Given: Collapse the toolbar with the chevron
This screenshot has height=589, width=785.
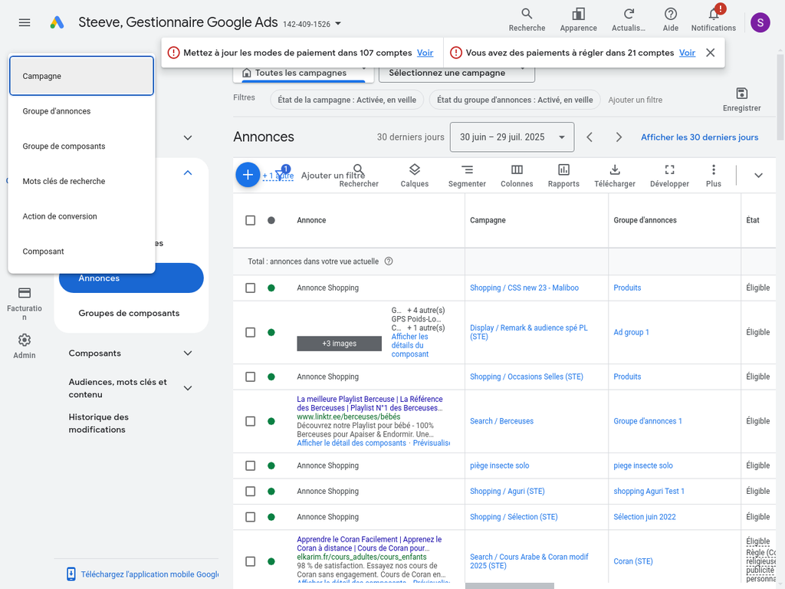Looking at the screenshot, I should coord(758,176).
